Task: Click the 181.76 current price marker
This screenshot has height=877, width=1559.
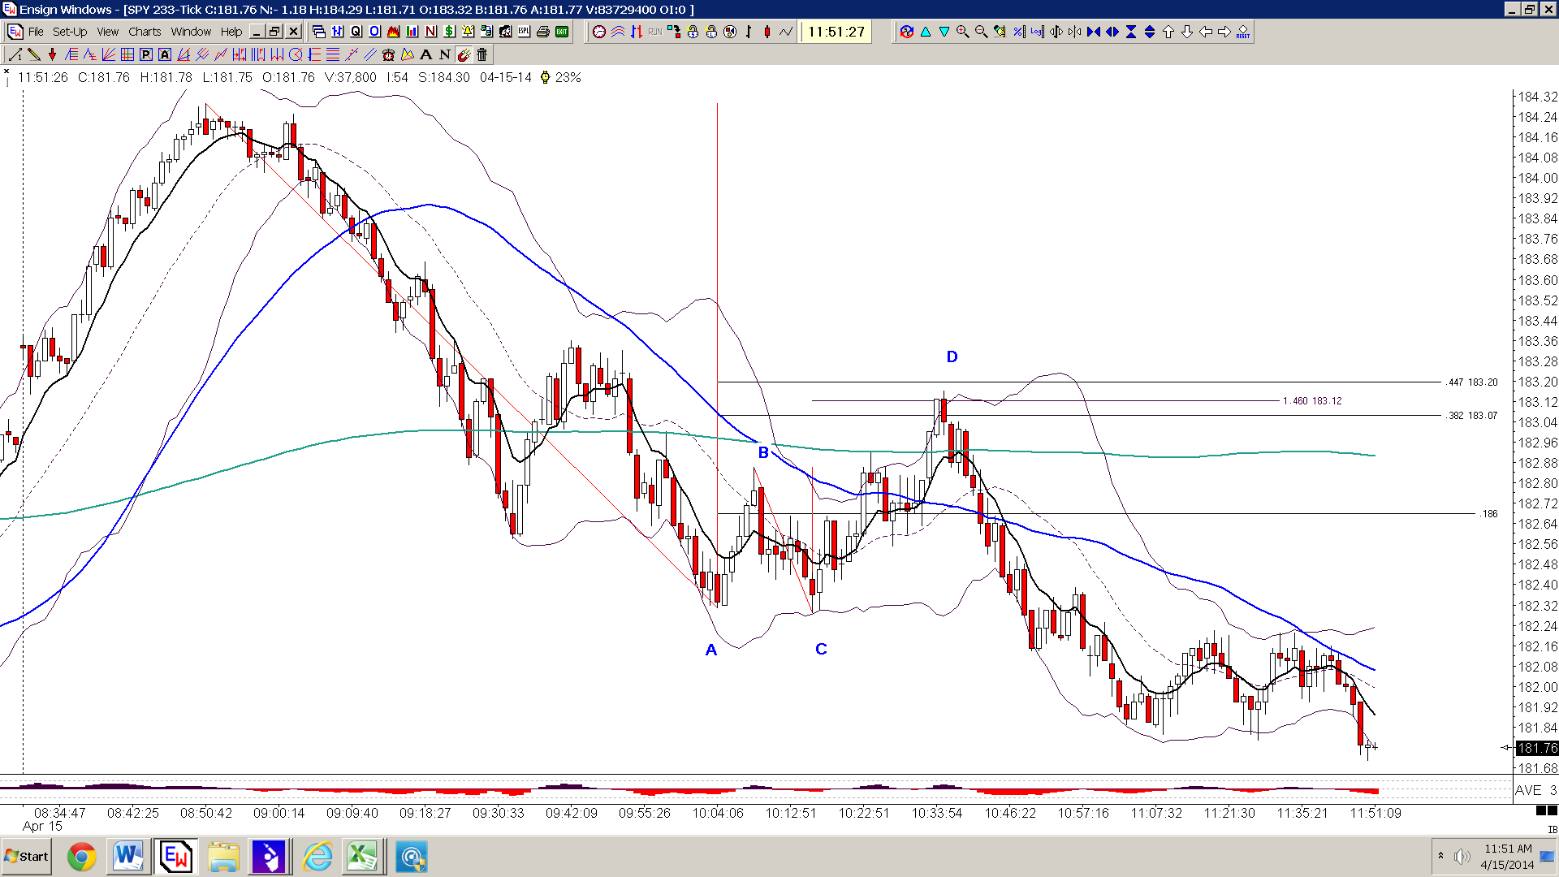Action: (1537, 748)
